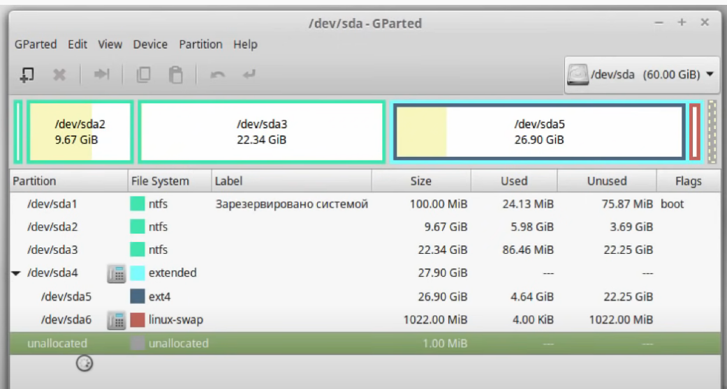727x389 pixels.
Task: Open the /dev/sda device dropdown
Action: point(642,75)
